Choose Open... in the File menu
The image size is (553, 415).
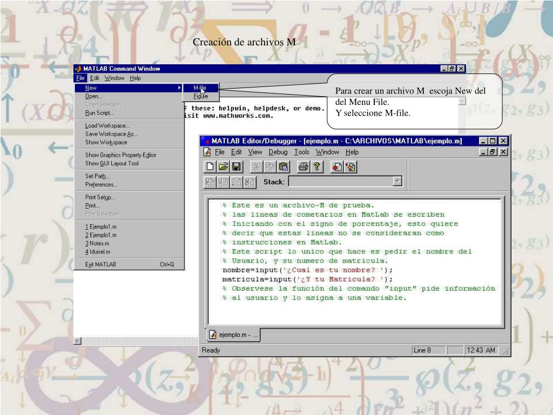(x=129, y=96)
